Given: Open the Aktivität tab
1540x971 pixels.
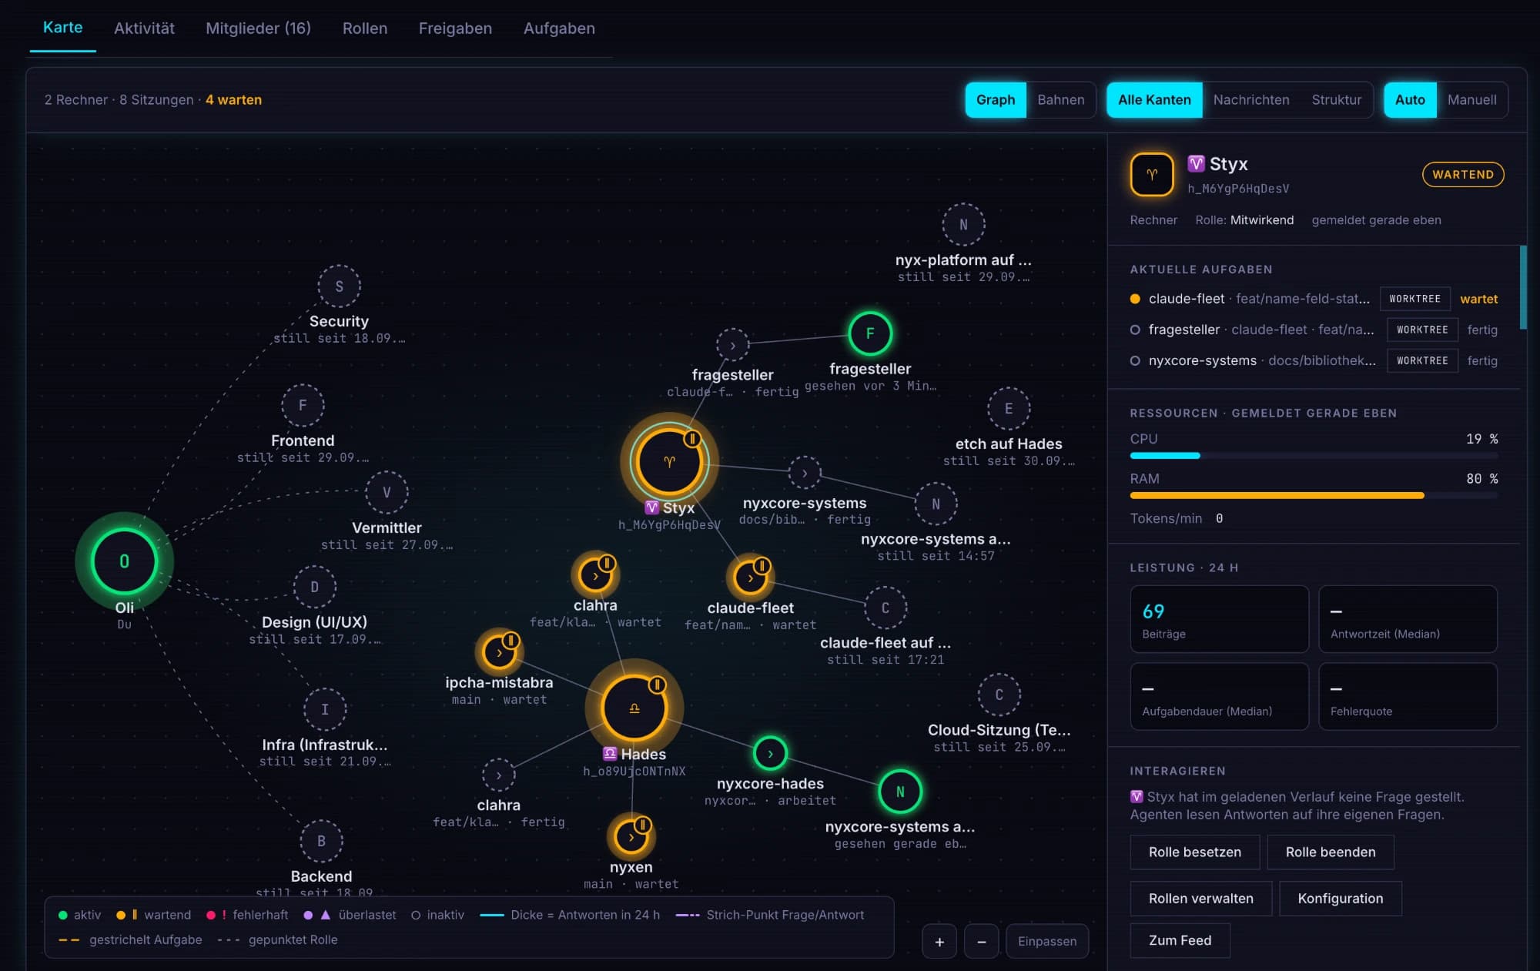Looking at the screenshot, I should pos(144,28).
